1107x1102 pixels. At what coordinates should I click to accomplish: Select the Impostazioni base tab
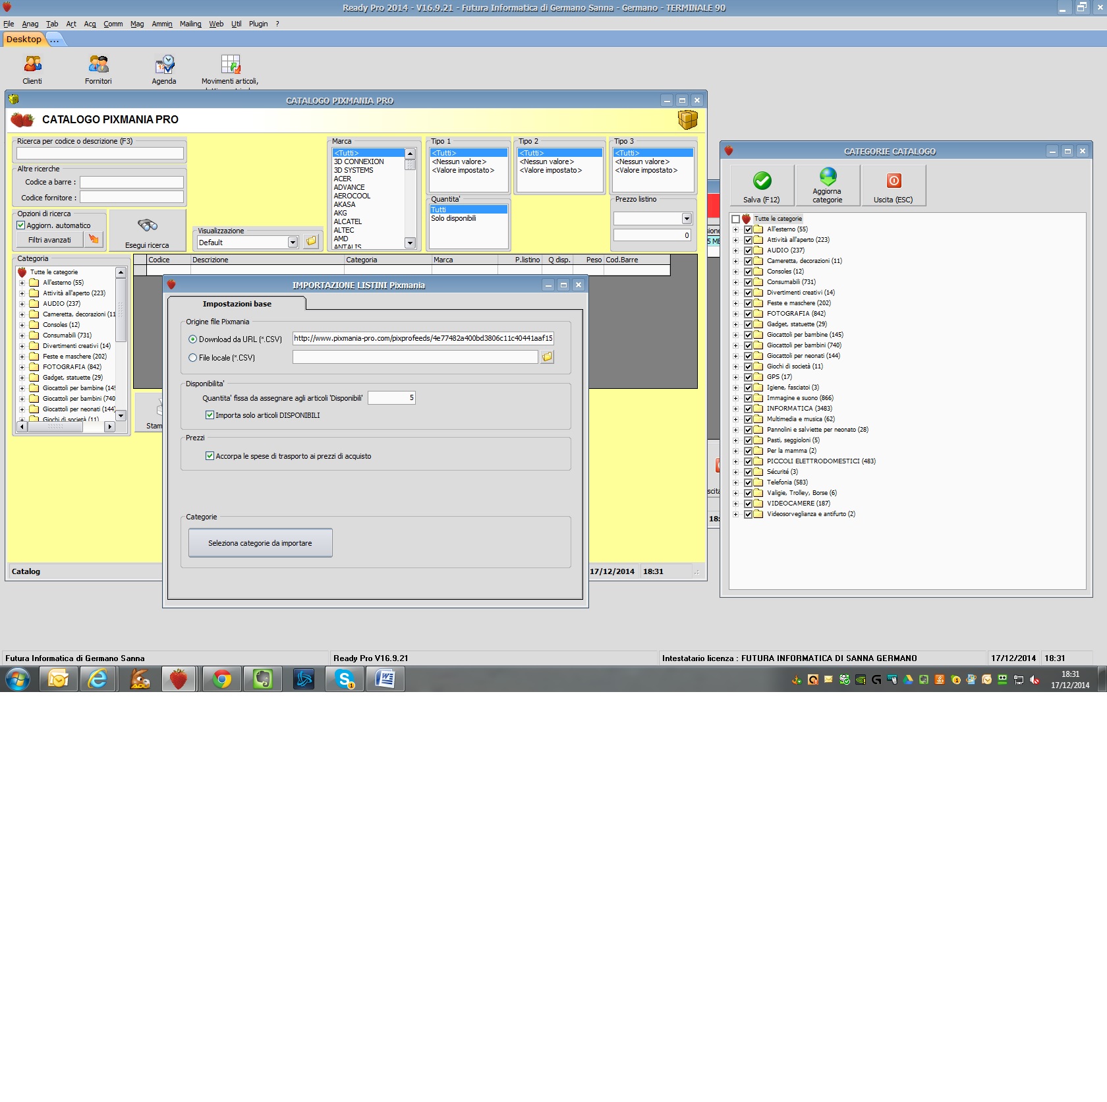coord(237,304)
